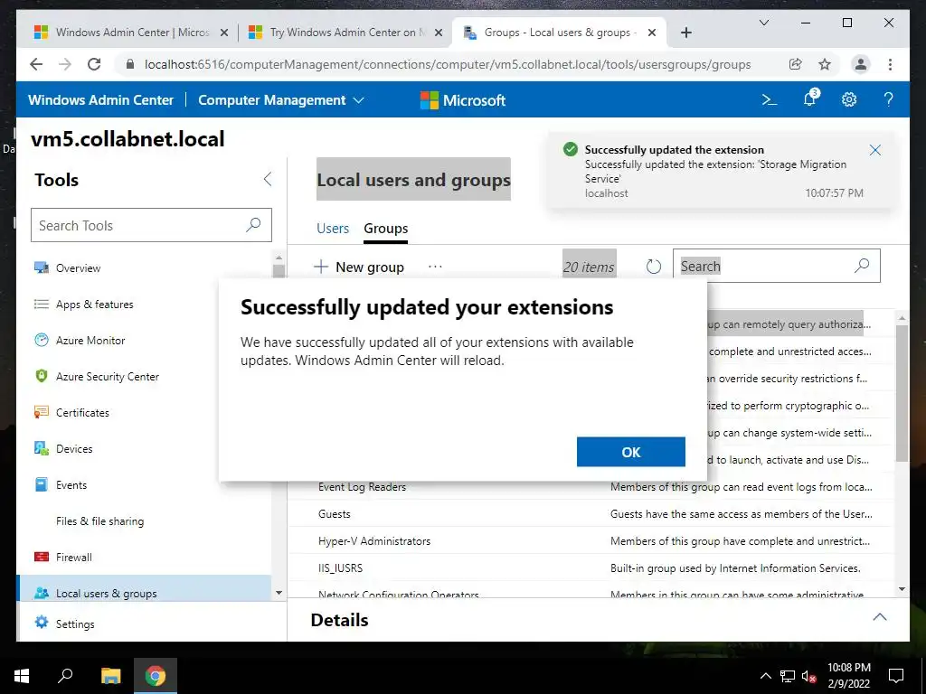Open the Certificates tool
The image size is (926, 694).
tap(144, 412)
